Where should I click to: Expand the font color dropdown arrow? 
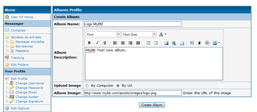165,34
